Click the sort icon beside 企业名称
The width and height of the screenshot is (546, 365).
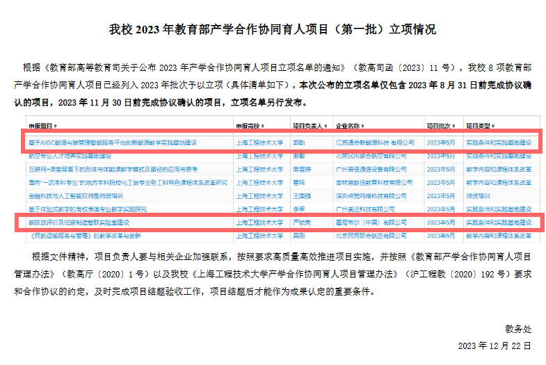363,127
